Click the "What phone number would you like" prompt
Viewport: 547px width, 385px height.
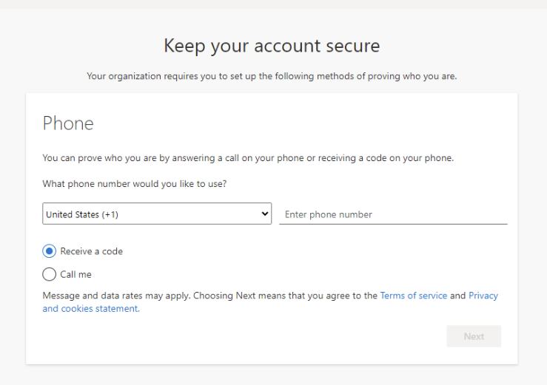[134, 184]
